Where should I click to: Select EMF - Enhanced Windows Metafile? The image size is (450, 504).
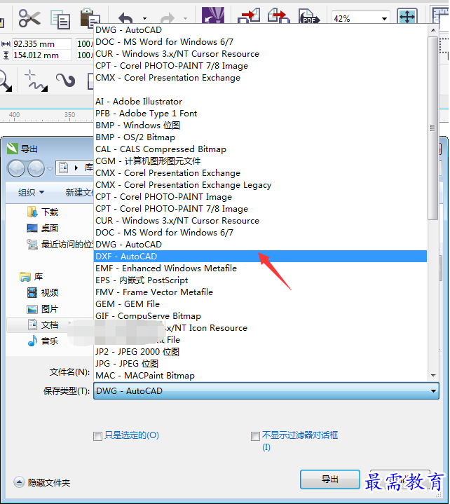click(261, 268)
